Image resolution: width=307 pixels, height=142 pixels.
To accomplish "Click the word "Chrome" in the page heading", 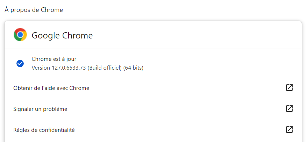I will (x=52, y=10).
